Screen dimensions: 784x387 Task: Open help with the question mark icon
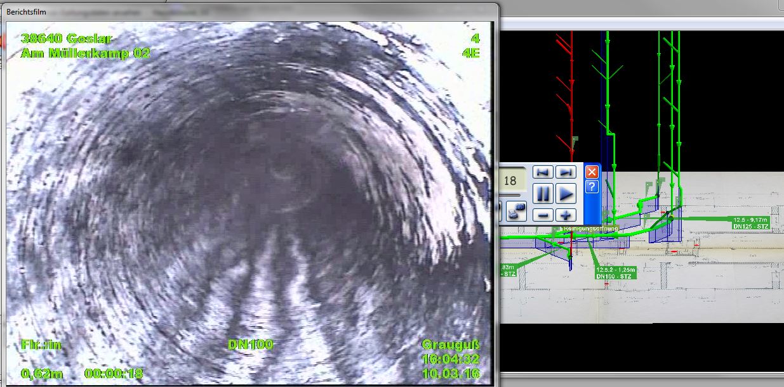tap(591, 186)
